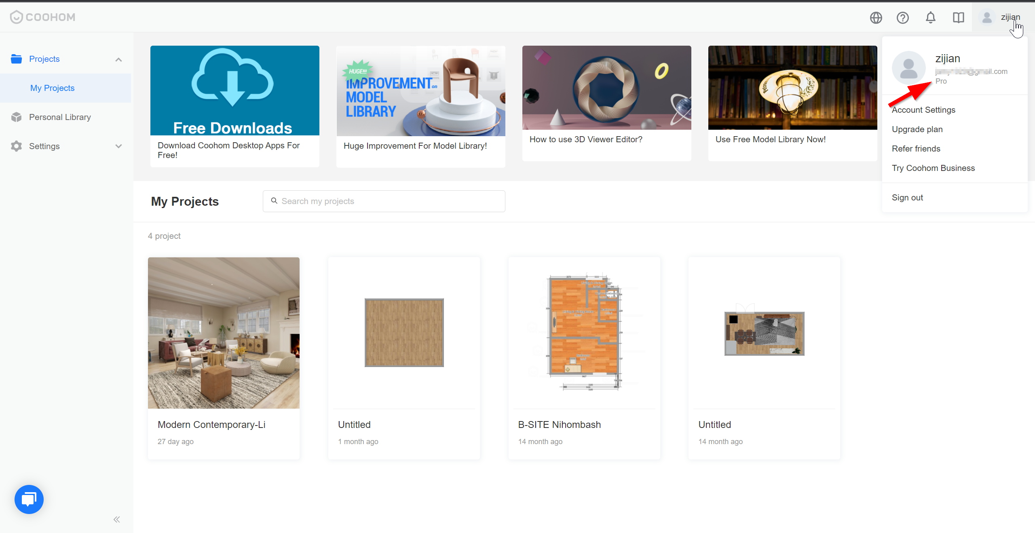The height and width of the screenshot is (533, 1035).
Task: Open the Free Downloads banner card
Action: (234, 106)
